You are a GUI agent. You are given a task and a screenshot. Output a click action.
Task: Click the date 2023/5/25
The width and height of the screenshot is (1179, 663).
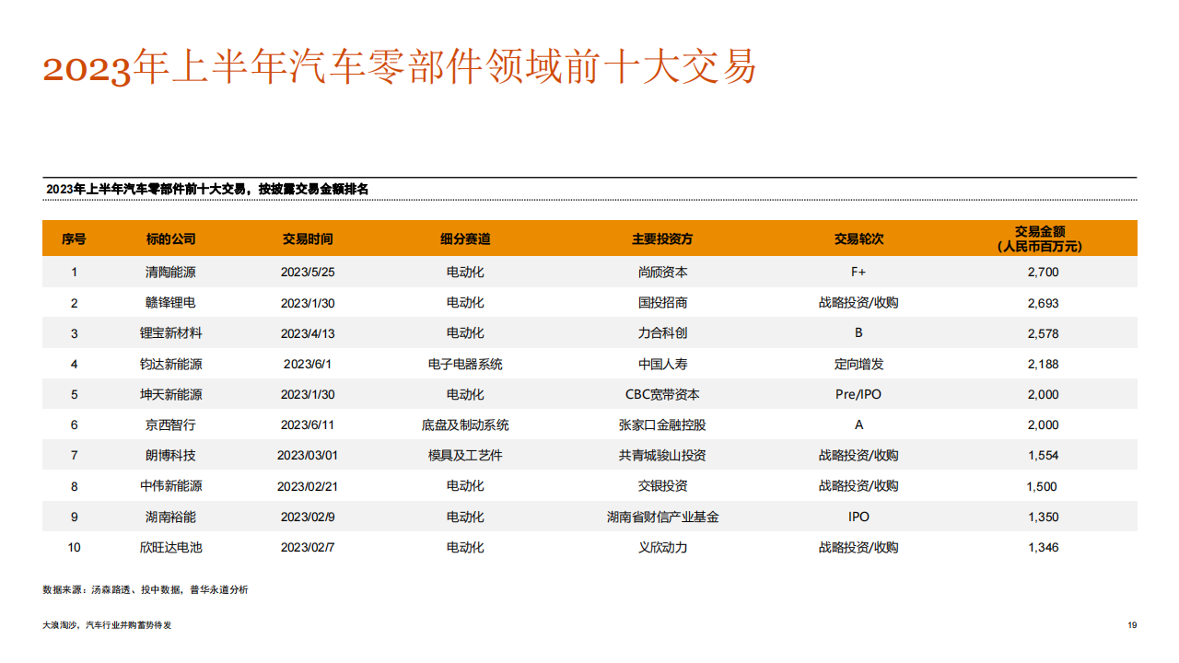click(x=308, y=272)
